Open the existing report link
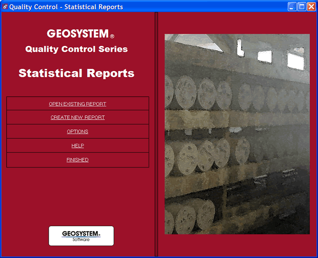The width and height of the screenshot is (318, 258). (x=78, y=104)
